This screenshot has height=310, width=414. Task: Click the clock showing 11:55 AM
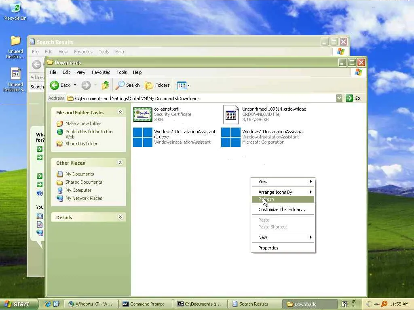point(399,304)
